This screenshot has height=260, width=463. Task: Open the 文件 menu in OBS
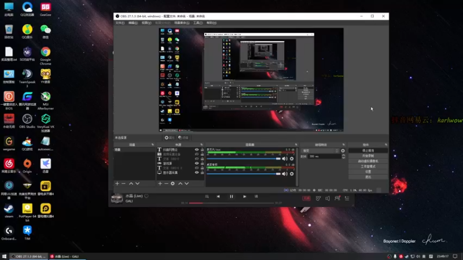point(120,23)
